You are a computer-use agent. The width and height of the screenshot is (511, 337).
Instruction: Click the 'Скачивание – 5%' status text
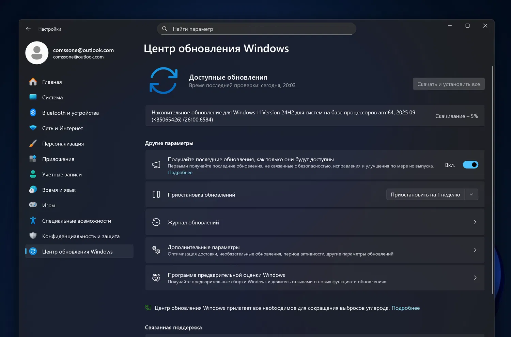click(456, 116)
